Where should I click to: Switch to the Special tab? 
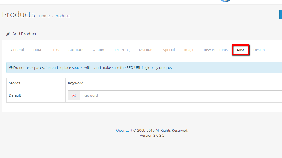point(169,50)
